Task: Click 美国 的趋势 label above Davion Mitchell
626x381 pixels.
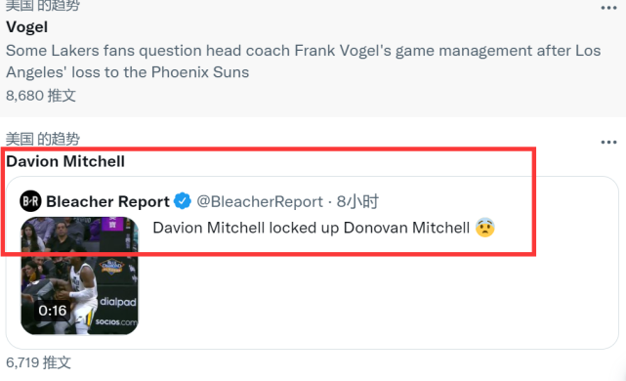Action: [x=43, y=139]
